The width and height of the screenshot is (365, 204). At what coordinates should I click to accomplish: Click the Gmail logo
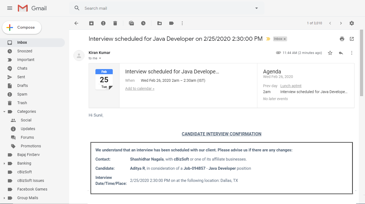tap(32, 8)
